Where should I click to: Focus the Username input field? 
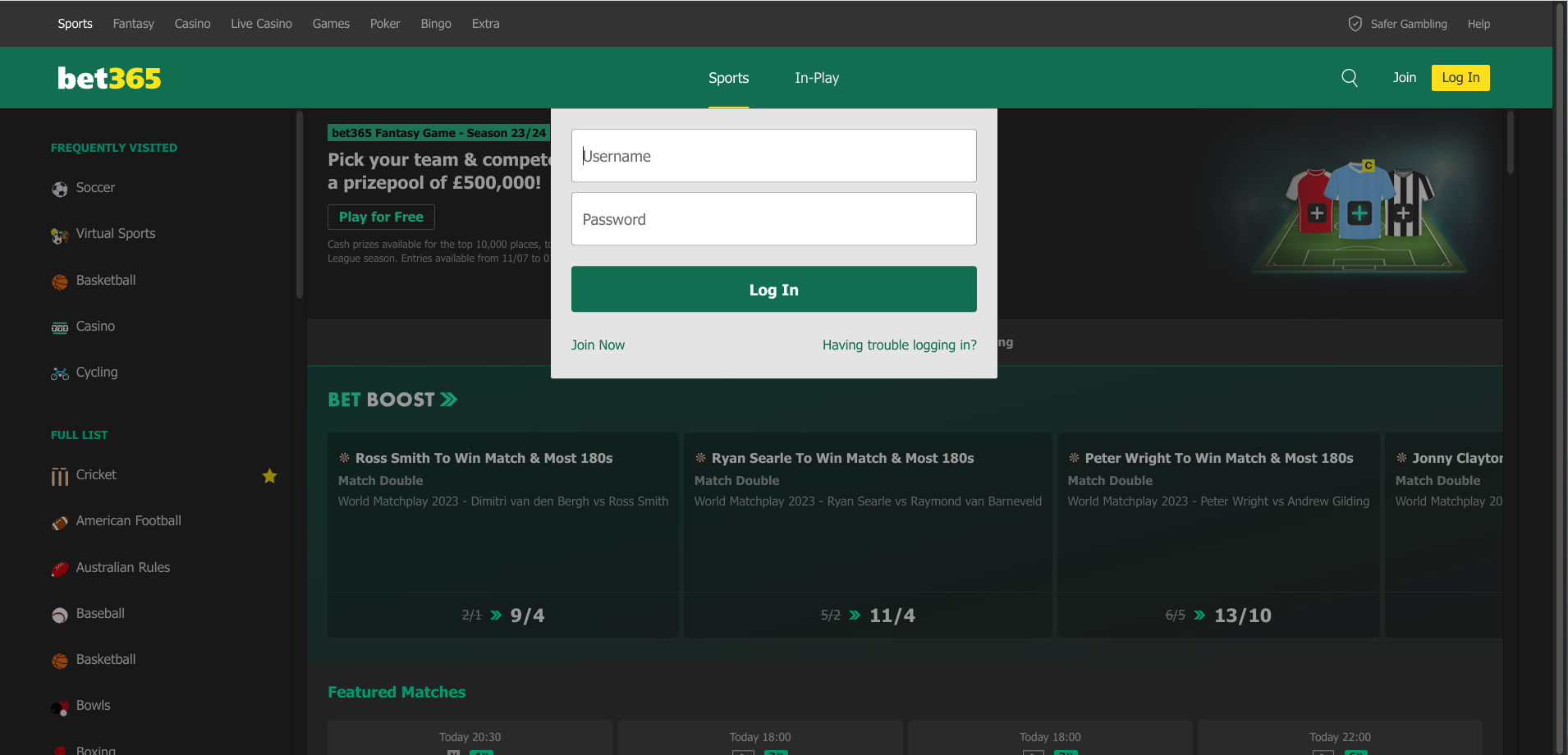[x=774, y=156]
